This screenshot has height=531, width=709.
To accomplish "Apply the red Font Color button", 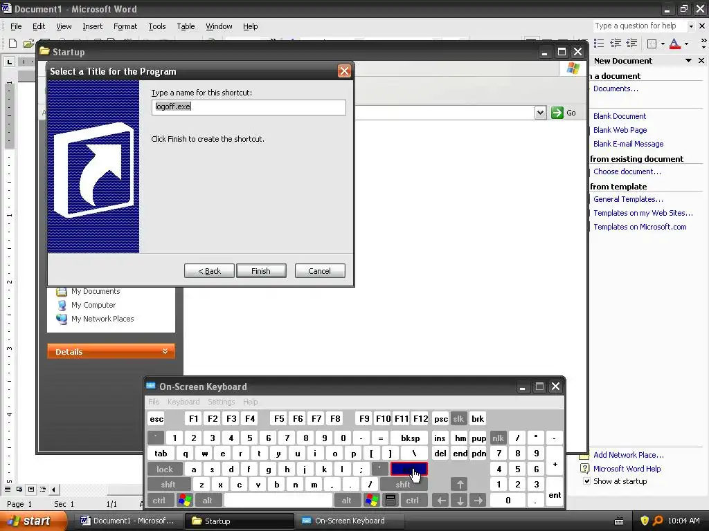I will point(674,44).
